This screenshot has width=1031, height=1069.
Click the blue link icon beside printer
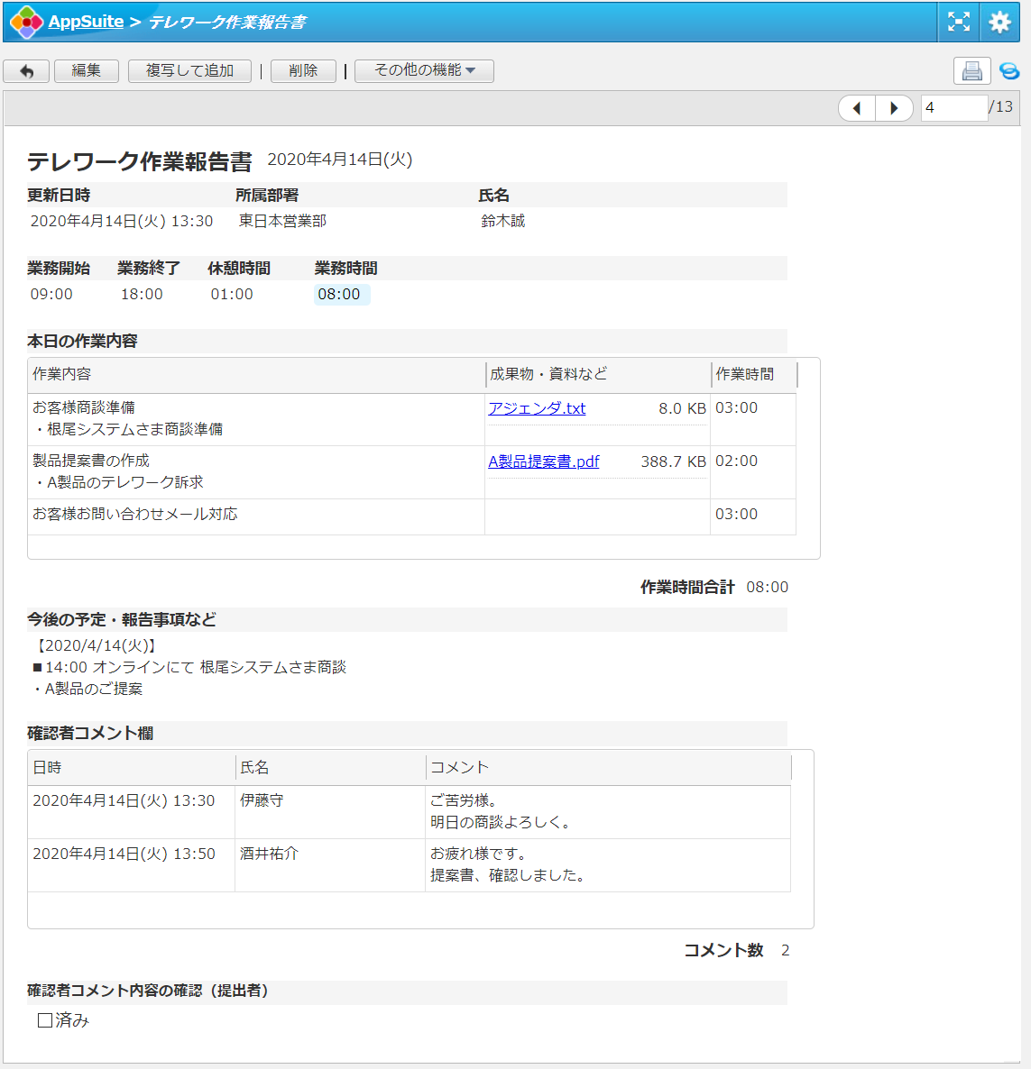tap(1009, 71)
